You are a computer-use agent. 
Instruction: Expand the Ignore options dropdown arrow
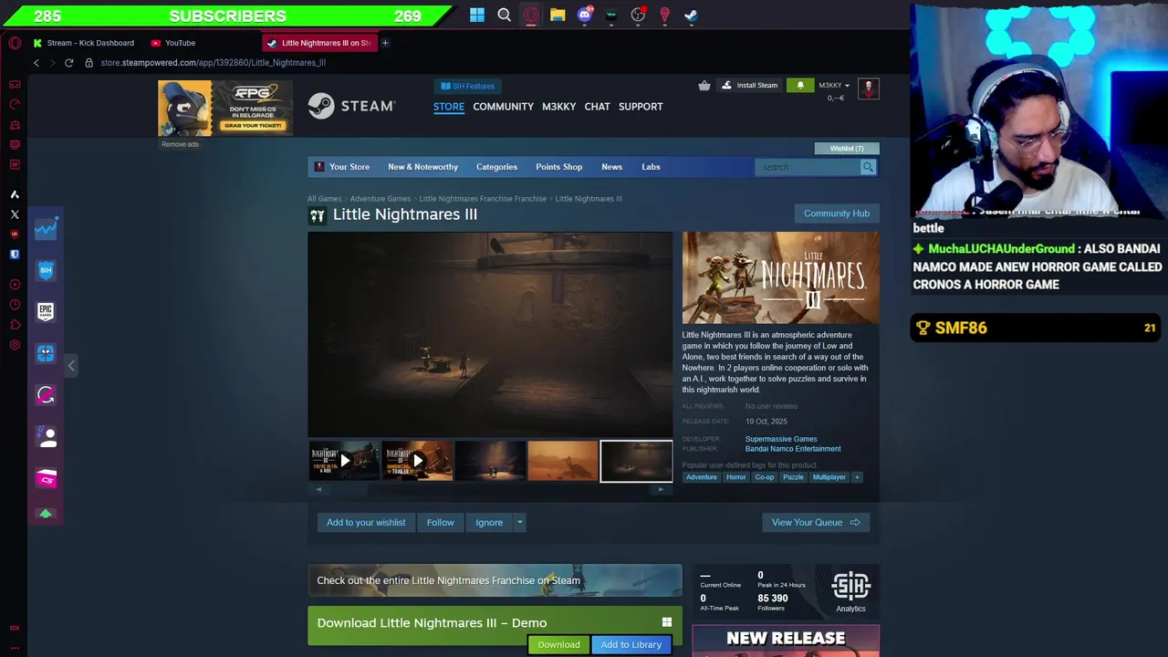pos(519,523)
